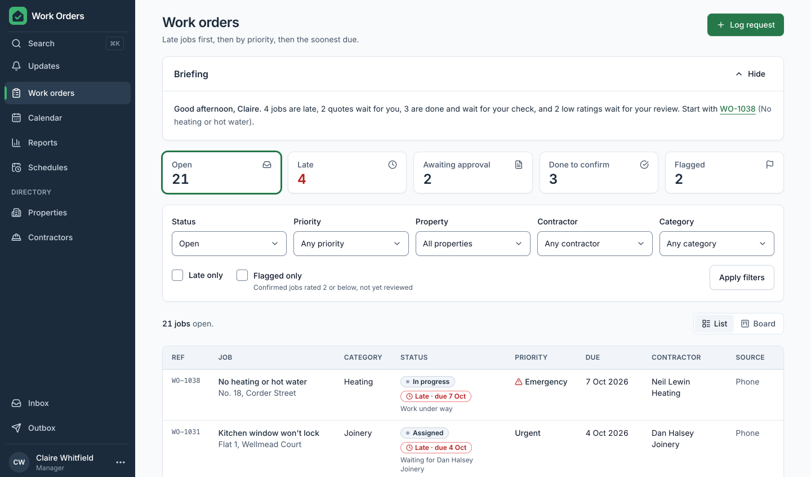811x477 pixels.
Task: Follow the WO-1038 link in Briefing
Action: (x=738, y=109)
